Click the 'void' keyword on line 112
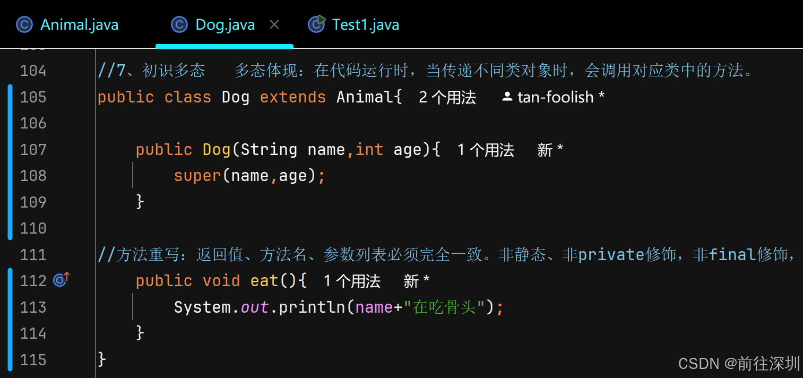 [221, 281]
